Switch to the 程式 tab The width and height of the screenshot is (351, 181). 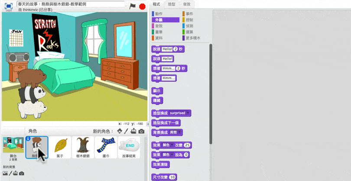(x=156, y=4)
